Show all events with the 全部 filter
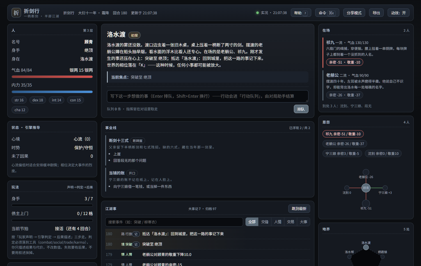Viewport: 421px width, 266px height. point(252,222)
